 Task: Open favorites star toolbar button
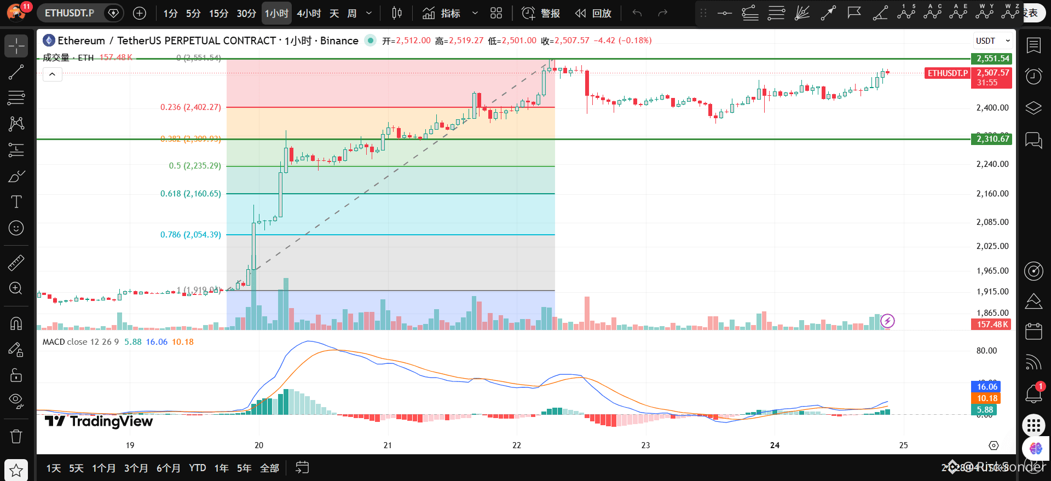tap(16, 470)
